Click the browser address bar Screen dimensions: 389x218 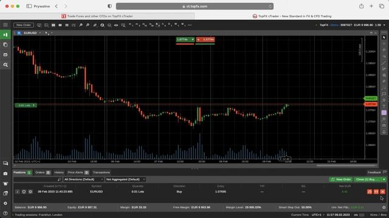coord(194,6)
